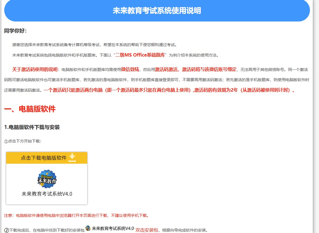Click the subheading 1.电脑版软件下载与安装
319x233 pixels.
click(32, 127)
